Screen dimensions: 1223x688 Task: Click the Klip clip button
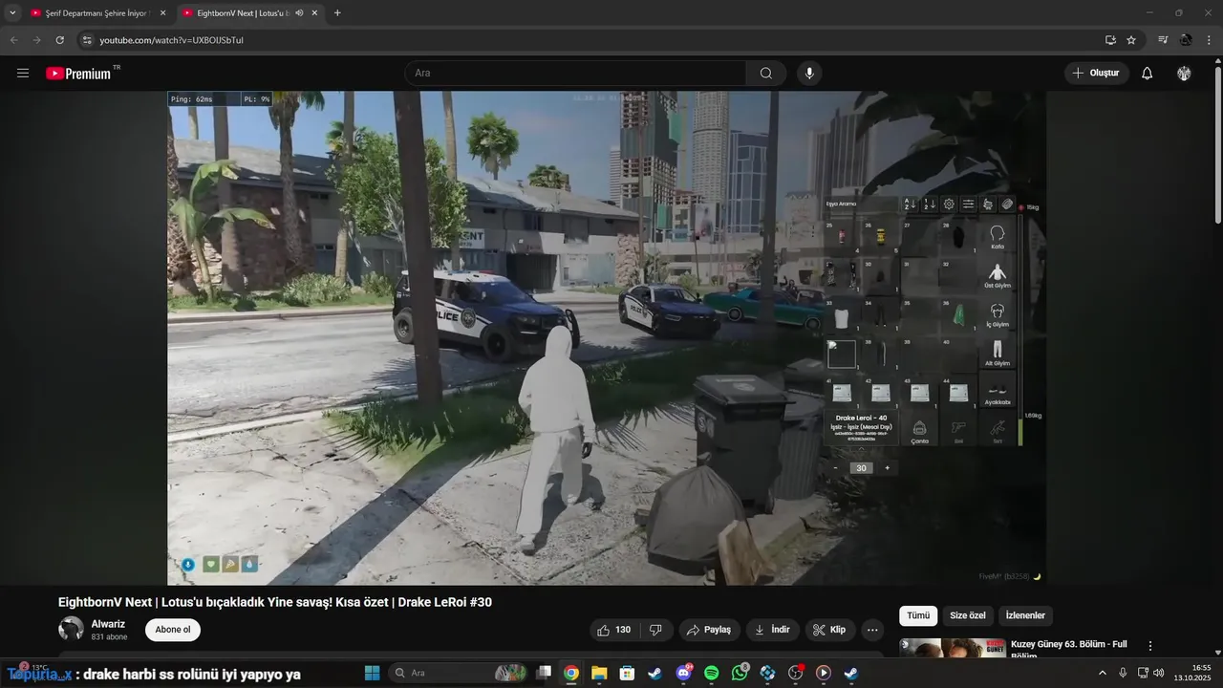(829, 630)
